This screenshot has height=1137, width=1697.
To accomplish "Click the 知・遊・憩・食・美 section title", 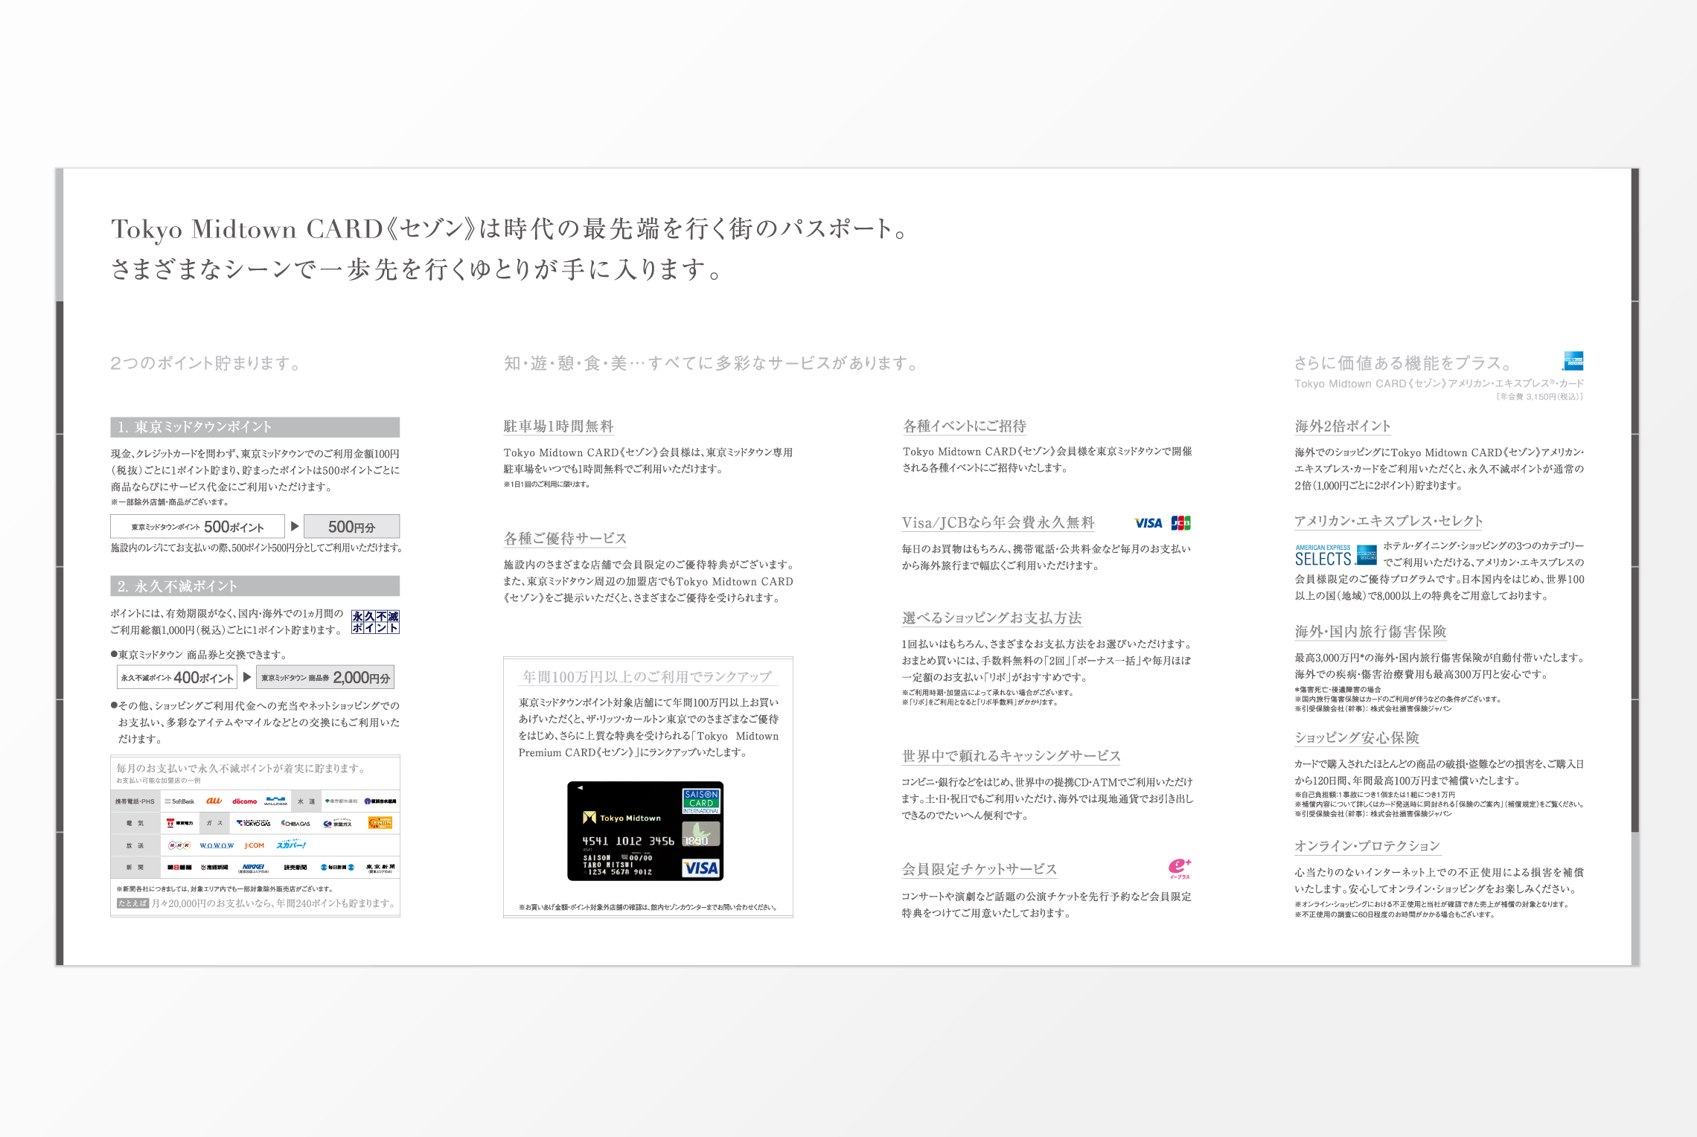I will [x=712, y=363].
